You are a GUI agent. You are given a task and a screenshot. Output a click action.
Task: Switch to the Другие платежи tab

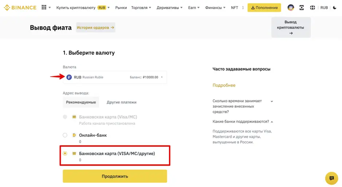121,102
